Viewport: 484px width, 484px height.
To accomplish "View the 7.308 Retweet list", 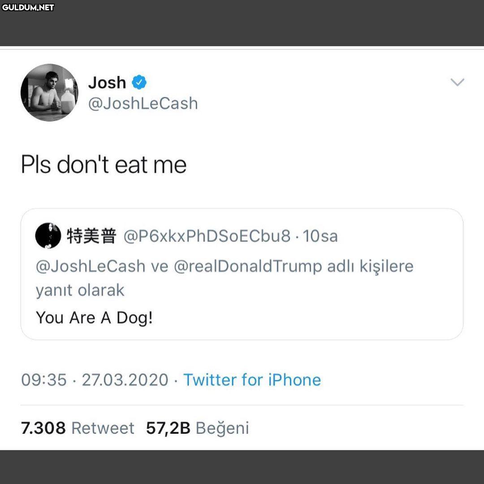I will (78, 428).
